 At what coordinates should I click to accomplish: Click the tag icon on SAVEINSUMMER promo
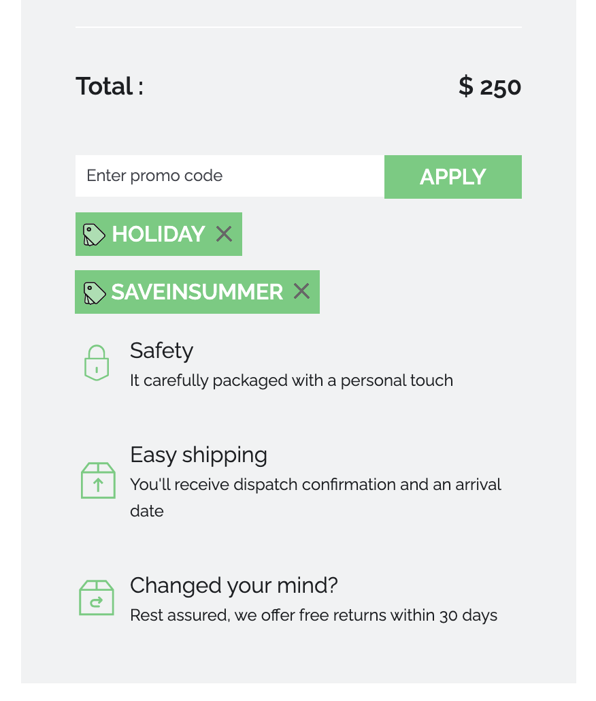tap(94, 292)
